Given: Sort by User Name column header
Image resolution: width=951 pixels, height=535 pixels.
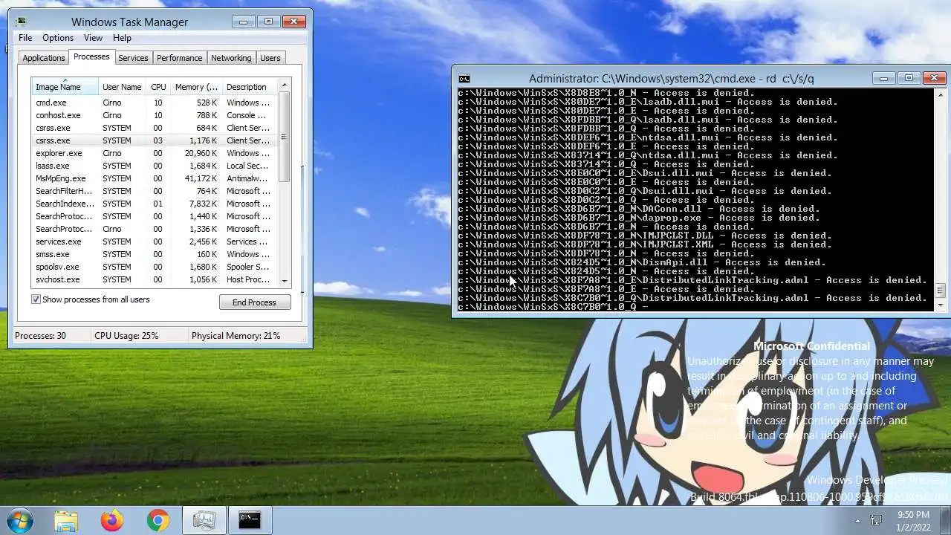Looking at the screenshot, I should [122, 87].
